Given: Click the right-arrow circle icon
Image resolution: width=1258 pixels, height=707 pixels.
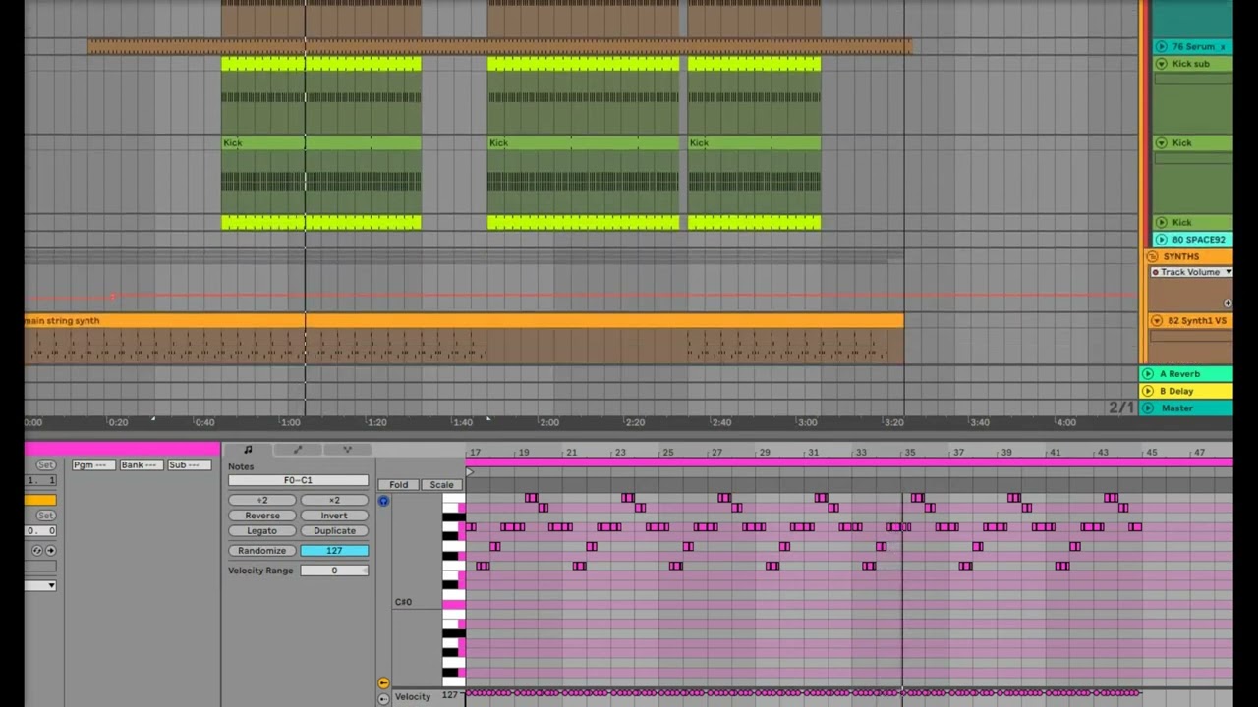Looking at the screenshot, I should (x=50, y=551).
